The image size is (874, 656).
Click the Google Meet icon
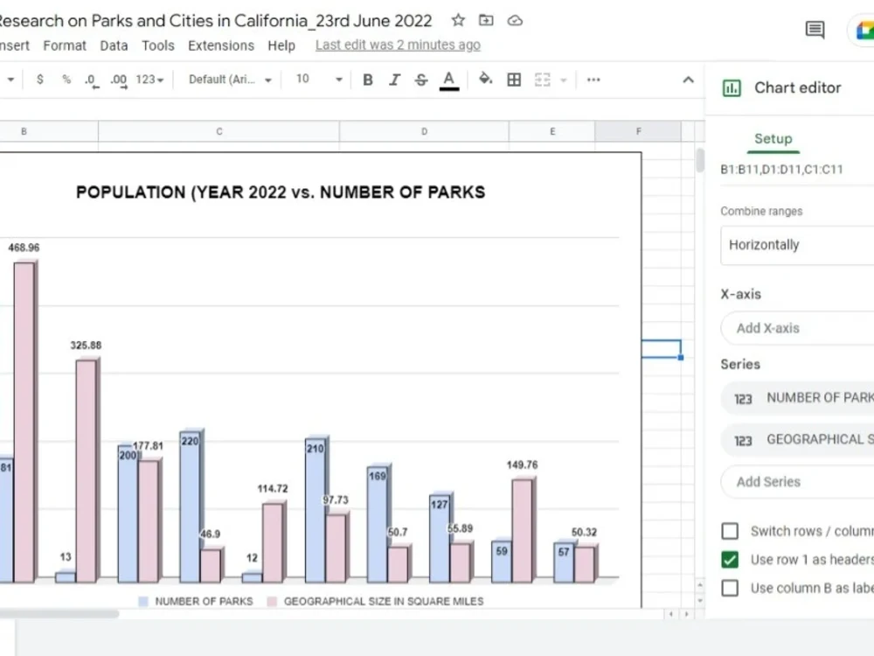(865, 30)
